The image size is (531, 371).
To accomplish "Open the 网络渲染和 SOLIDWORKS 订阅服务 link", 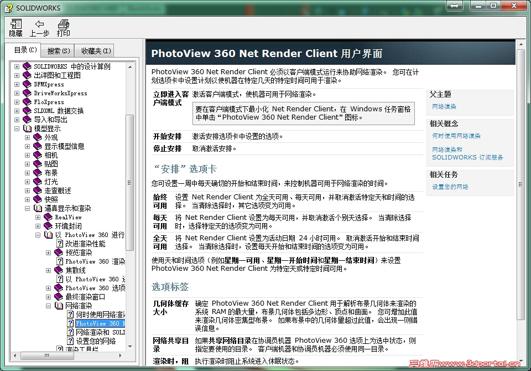I will 467,153.
